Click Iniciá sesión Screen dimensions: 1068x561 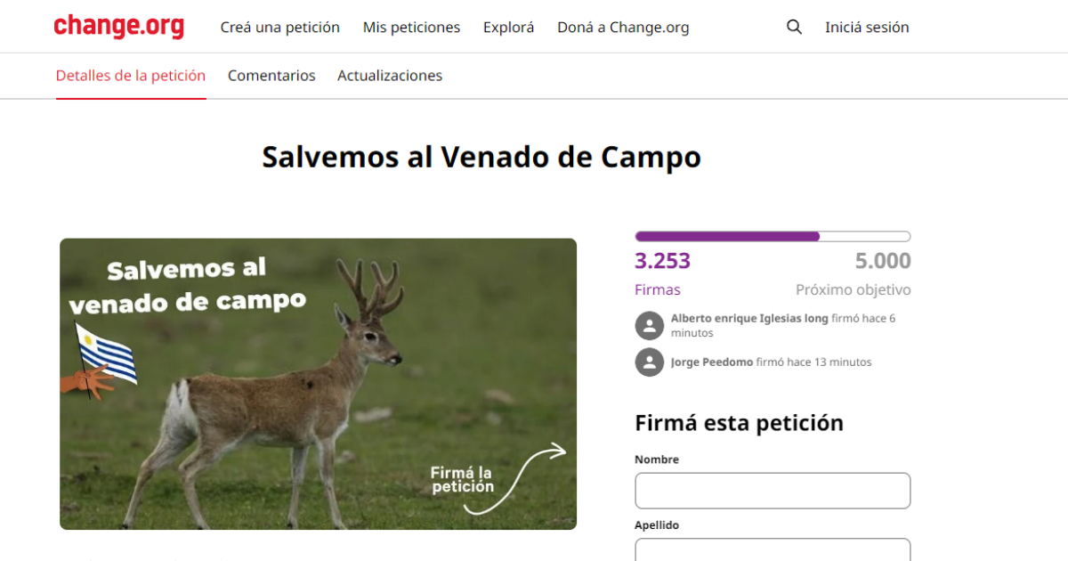coord(867,28)
